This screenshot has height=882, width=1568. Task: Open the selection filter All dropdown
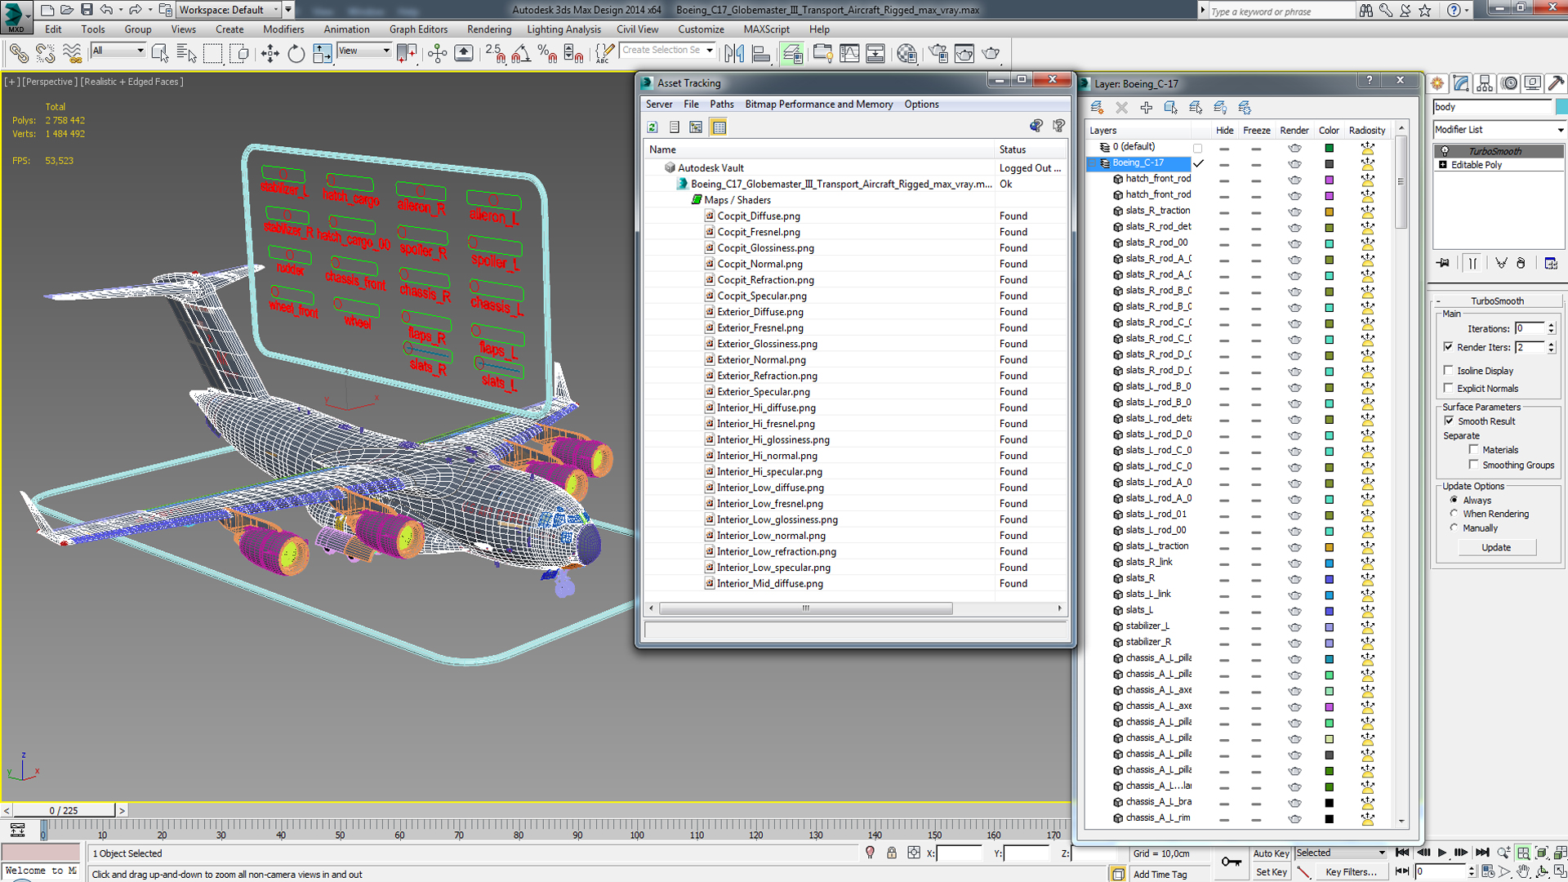click(118, 51)
